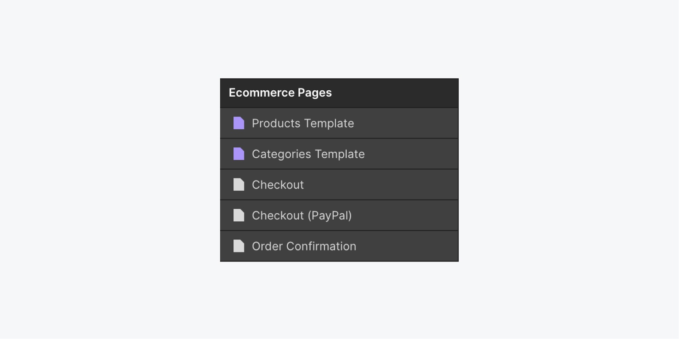679x339 pixels.
Task: Click the purple Categories Template page icon
Action: click(239, 154)
